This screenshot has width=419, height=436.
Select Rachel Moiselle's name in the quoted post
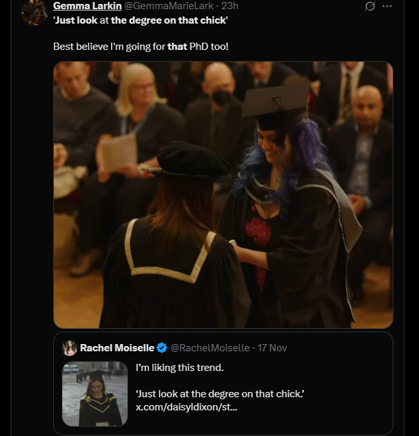tap(118, 348)
